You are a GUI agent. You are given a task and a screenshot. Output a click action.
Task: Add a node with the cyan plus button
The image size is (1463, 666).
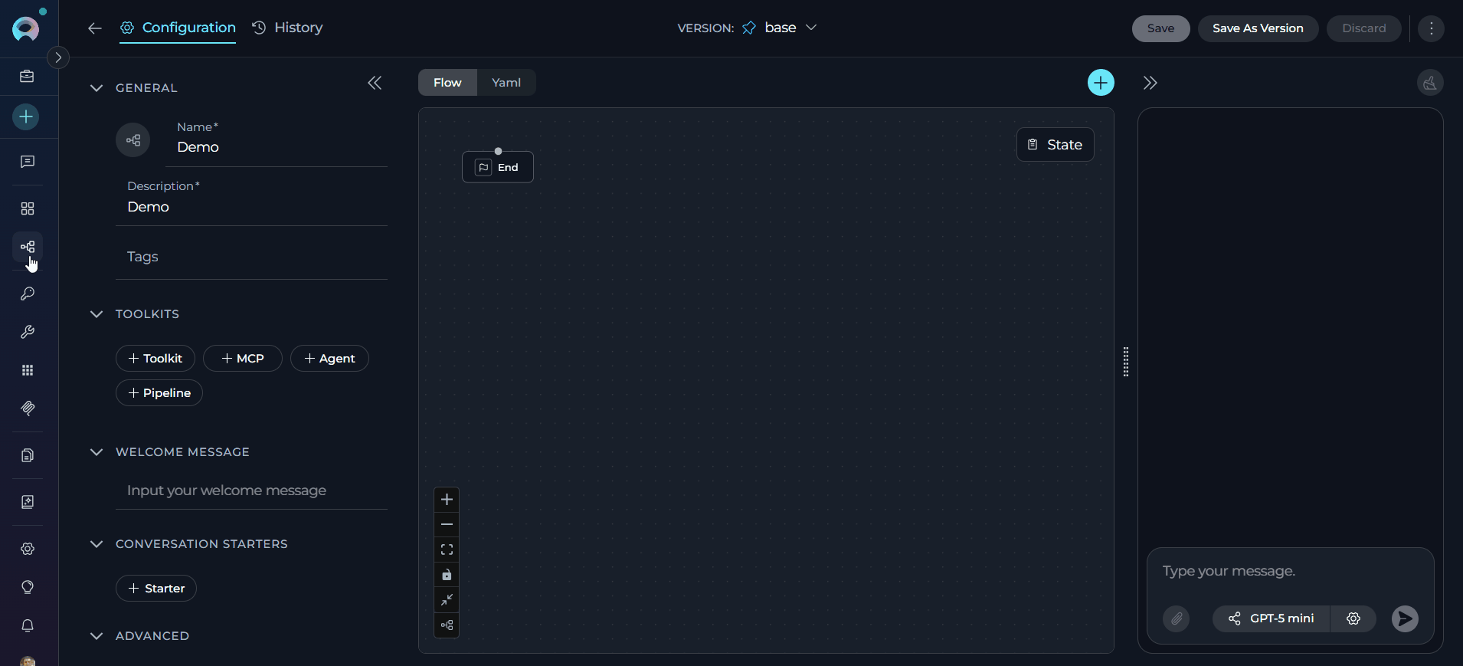pos(1101,82)
